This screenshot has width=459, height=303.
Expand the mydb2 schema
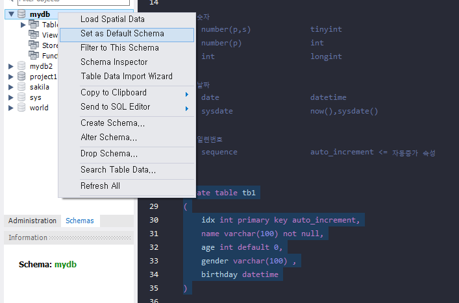(x=11, y=66)
